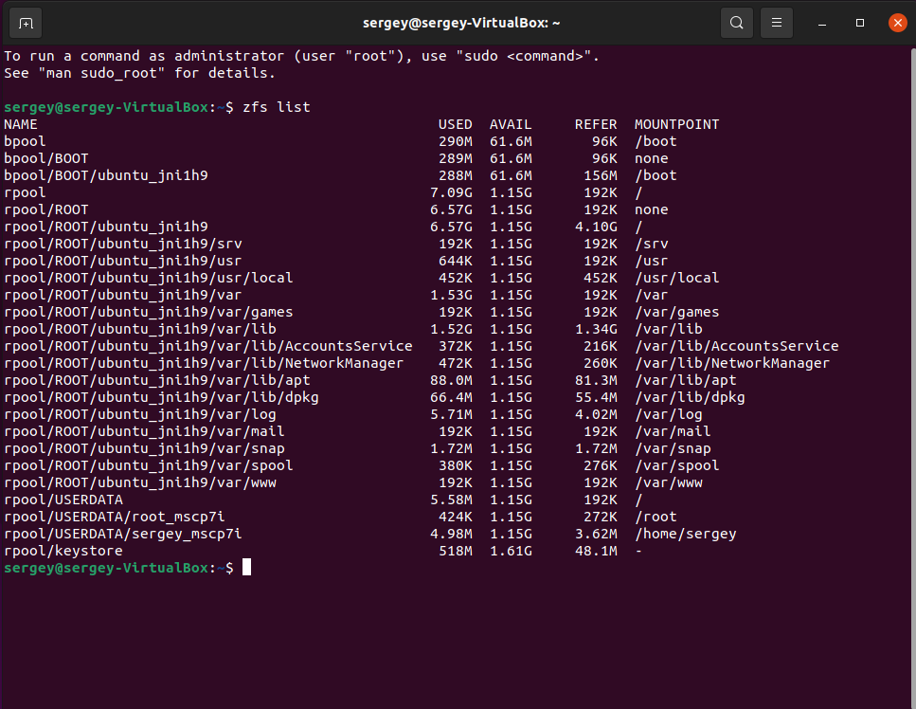Click the USED column header
916x709 pixels.
pos(455,124)
